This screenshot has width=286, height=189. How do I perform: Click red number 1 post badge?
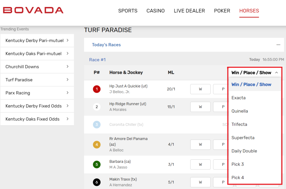click(97, 89)
